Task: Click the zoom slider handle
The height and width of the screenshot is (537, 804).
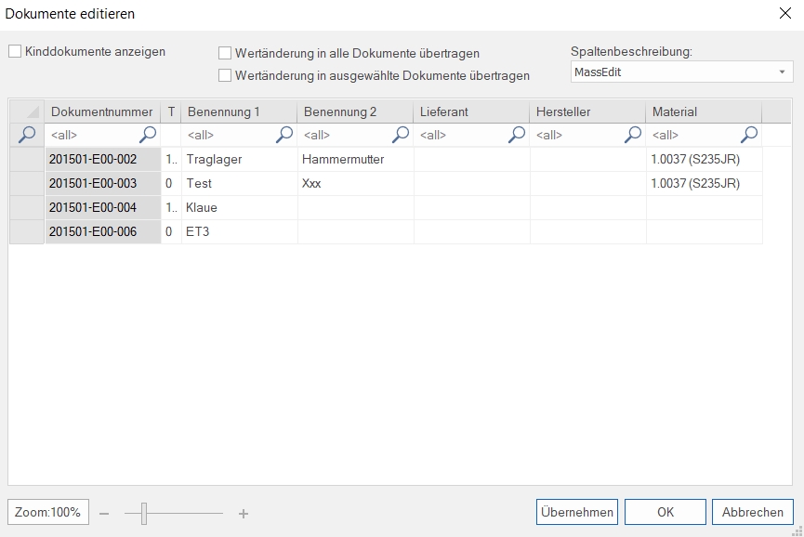Action: point(144,513)
